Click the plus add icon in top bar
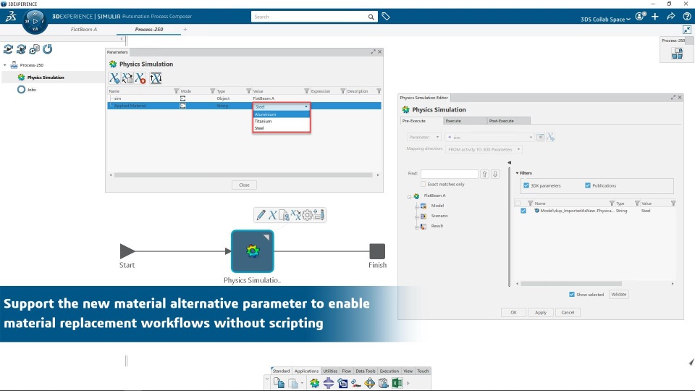695x391 pixels. click(x=655, y=17)
